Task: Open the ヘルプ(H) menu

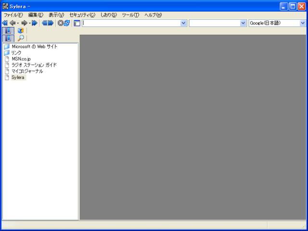Action: tap(153, 15)
